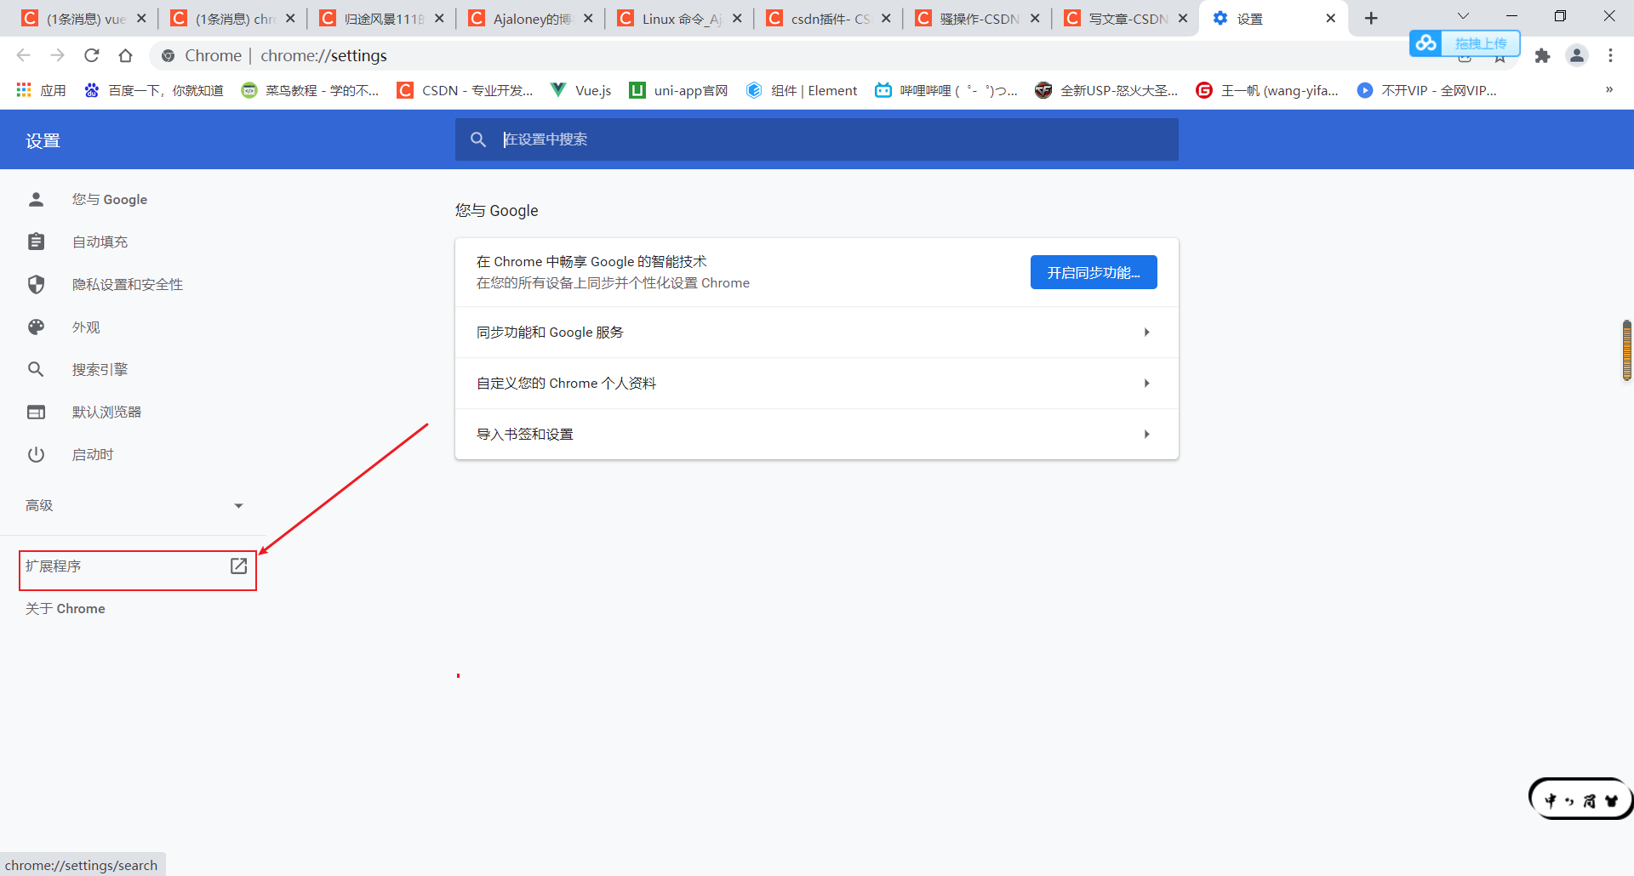Open 同步功能和 Google 服务 row
The image size is (1634, 876).
pyautogui.click(x=817, y=332)
